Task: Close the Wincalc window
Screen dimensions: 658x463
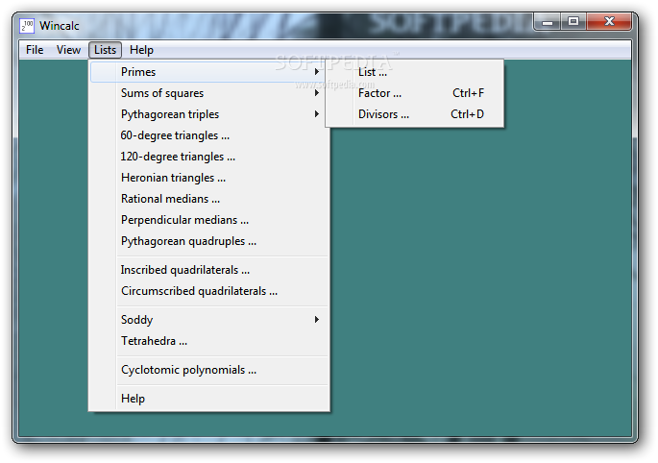Action: coord(609,21)
